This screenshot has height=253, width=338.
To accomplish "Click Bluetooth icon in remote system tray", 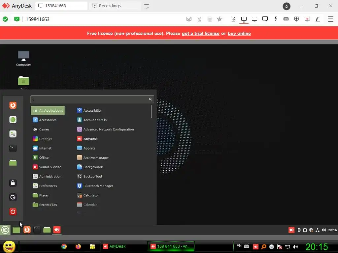I will point(299,230).
